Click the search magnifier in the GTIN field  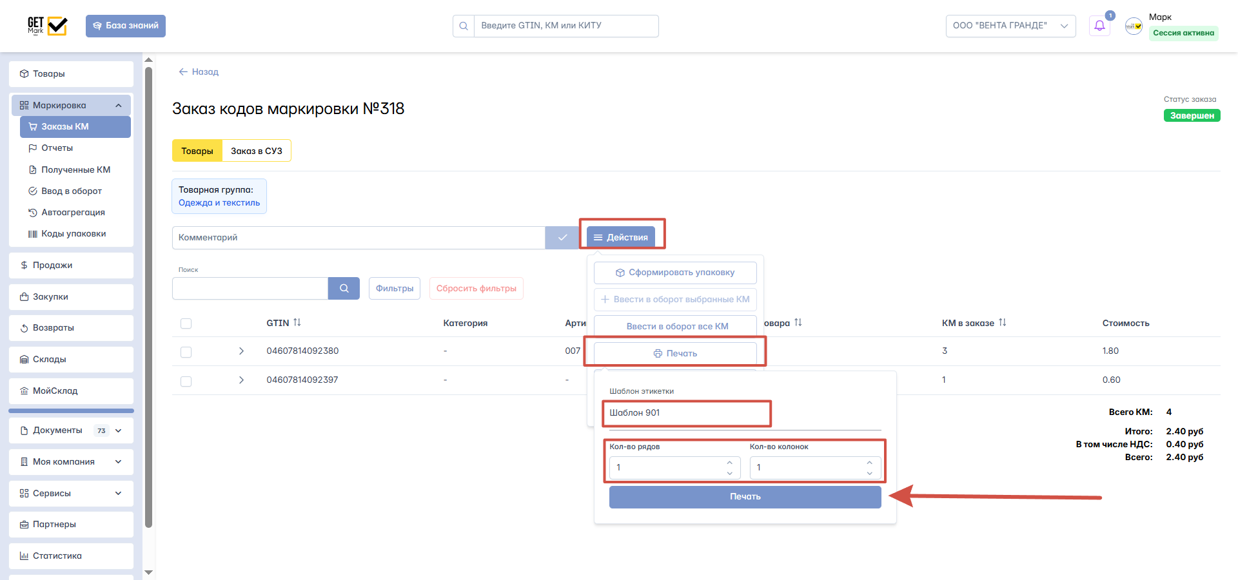click(x=464, y=26)
